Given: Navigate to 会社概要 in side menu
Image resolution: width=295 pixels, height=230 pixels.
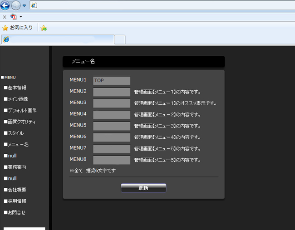Looking at the screenshot, I should coord(17,190).
